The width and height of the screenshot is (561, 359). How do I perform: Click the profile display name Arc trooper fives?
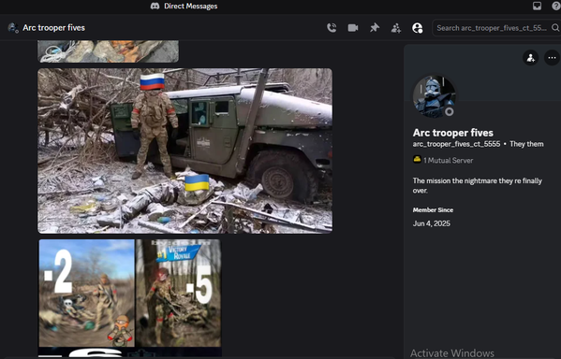point(453,133)
